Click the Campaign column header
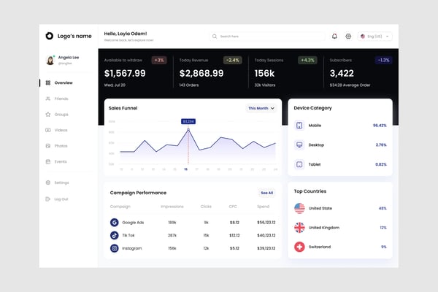This screenshot has width=438, height=292. point(120,207)
